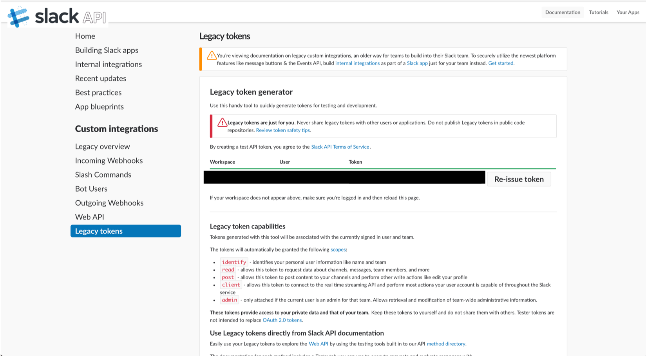Click the post scope code label

pyautogui.click(x=228, y=277)
